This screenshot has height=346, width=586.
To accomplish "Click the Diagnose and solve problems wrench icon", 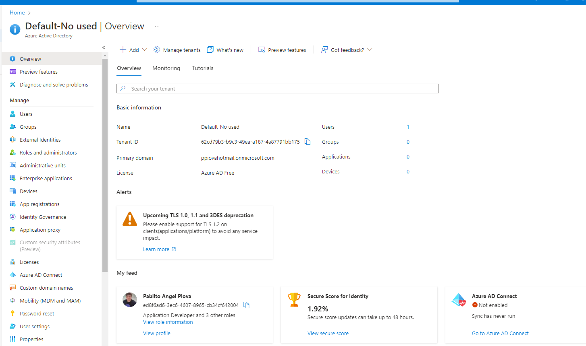I will 12,84.
